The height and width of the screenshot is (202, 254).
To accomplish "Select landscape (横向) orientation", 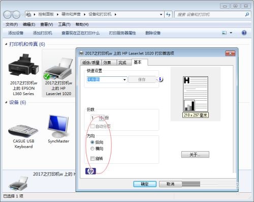I will 92,149.
